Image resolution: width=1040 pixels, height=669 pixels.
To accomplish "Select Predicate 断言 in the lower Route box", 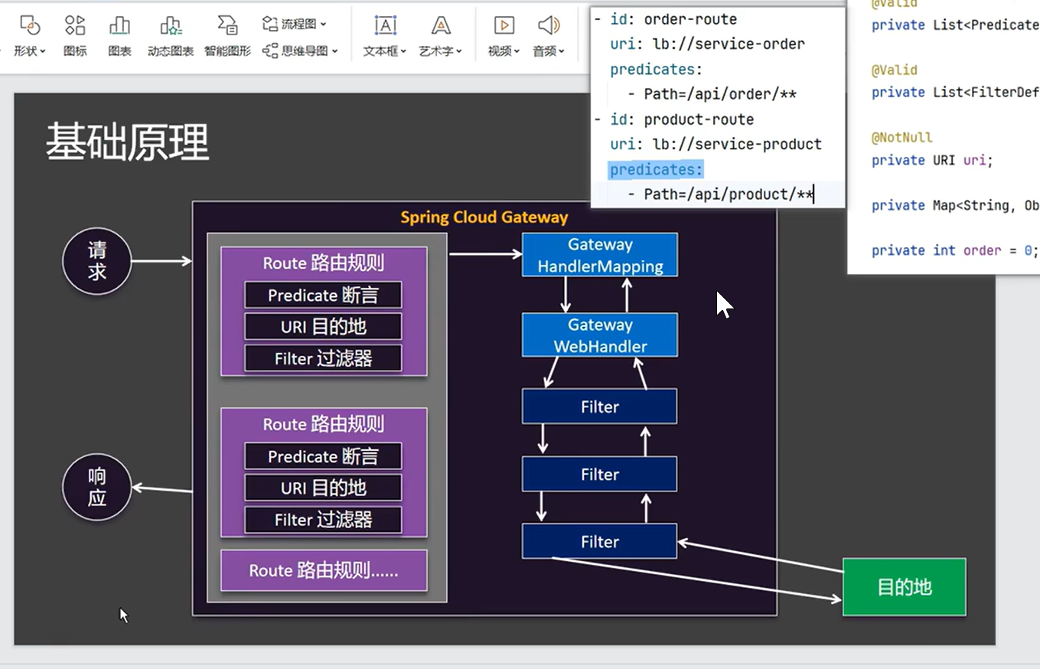I will [x=323, y=456].
